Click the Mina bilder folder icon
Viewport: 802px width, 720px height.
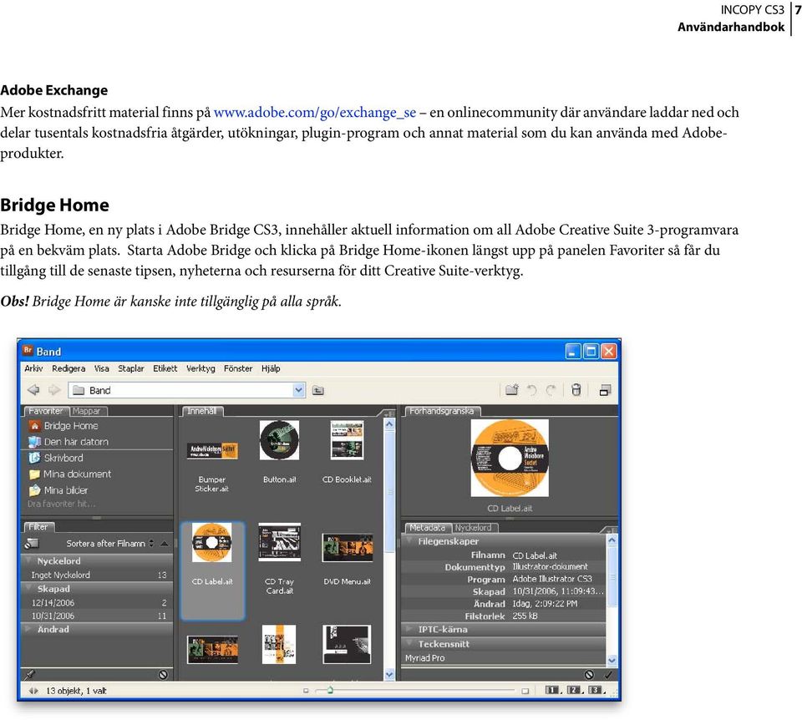coord(34,490)
